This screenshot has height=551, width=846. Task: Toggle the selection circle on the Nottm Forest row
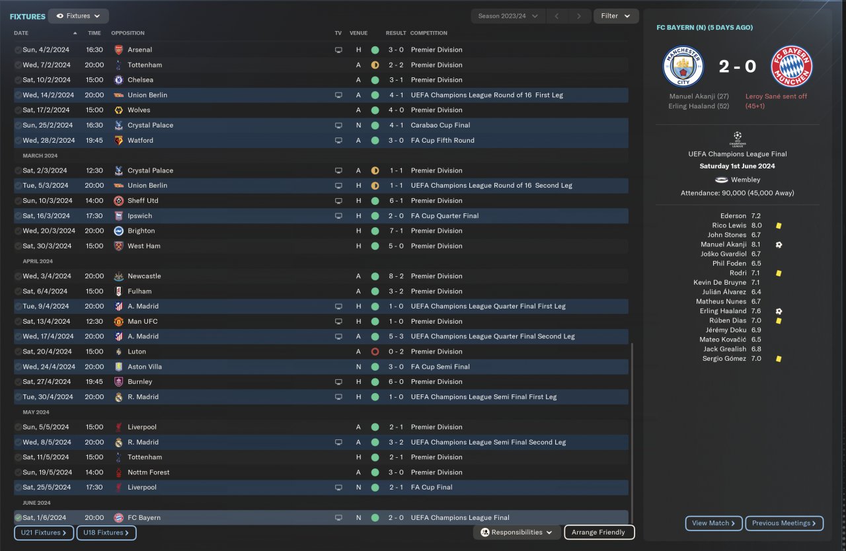18,472
